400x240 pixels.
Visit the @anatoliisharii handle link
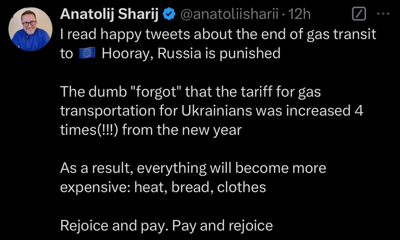pos(229,15)
